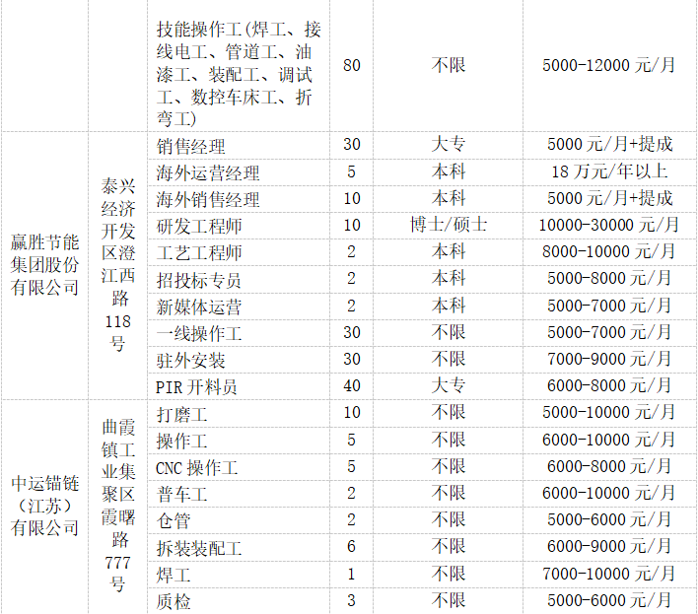Click 不限 education in 驻外安装 row
Image resolution: width=698 pixels, height=614 pixels.
pyautogui.click(x=449, y=359)
